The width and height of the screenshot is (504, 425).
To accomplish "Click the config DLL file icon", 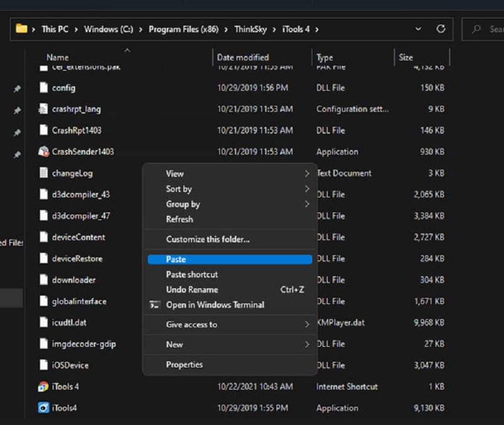I will [x=43, y=88].
